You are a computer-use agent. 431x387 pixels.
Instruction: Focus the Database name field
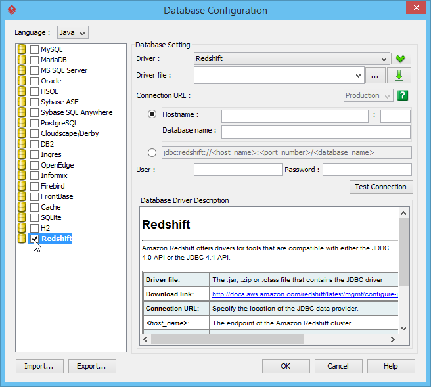click(316, 132)
